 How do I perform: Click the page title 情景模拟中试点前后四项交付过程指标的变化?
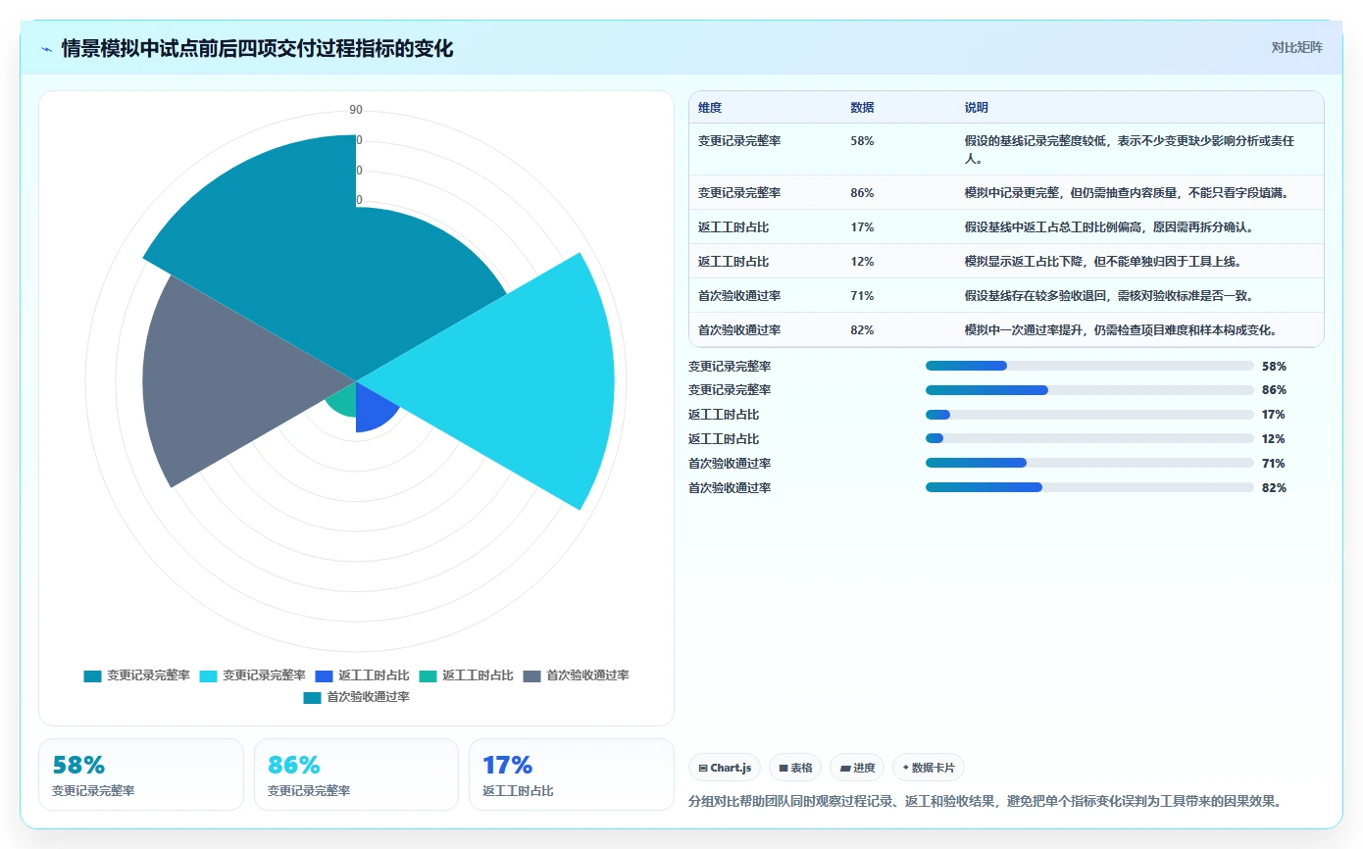coord(257,49)
